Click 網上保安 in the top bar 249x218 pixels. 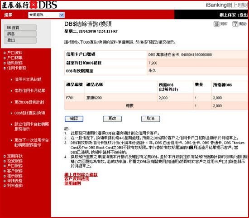(227, 15)
